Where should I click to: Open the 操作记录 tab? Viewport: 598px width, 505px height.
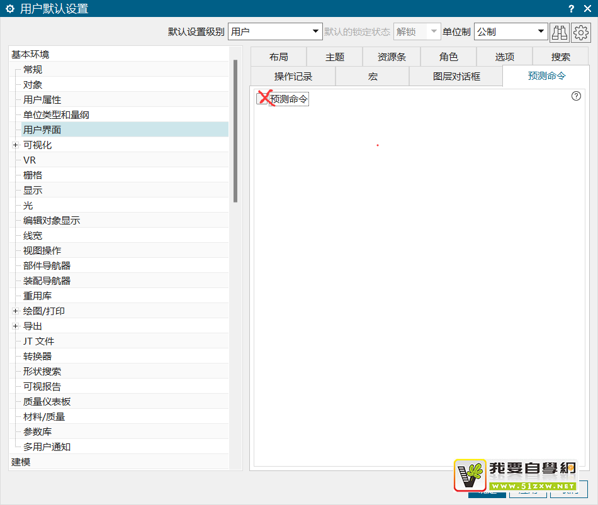(293, 76)
